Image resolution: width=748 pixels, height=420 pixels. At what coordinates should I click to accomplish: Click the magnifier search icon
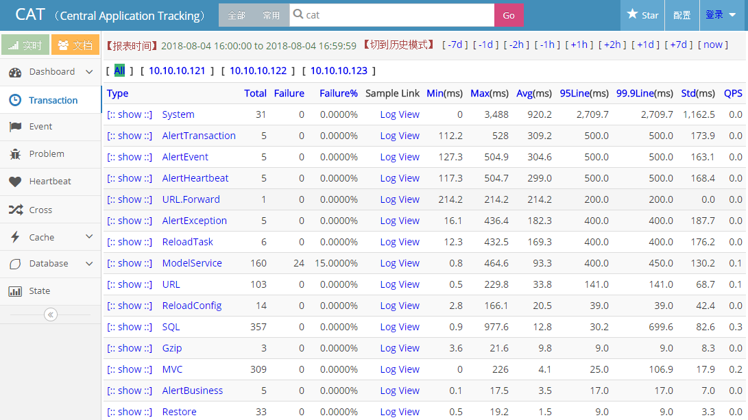(298, 14)
